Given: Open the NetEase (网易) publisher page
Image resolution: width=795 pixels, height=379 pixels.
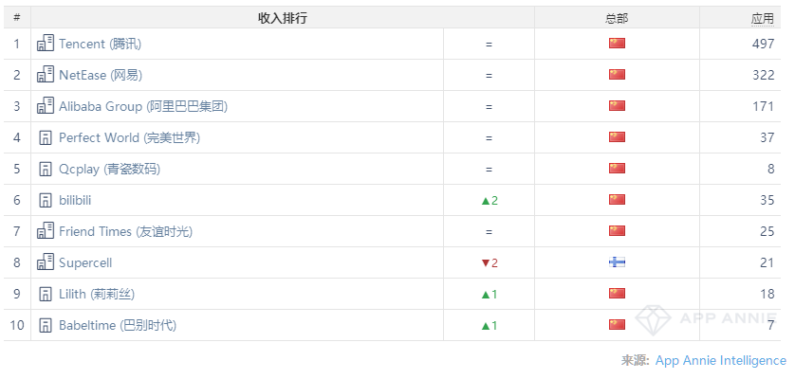Looking at the screenshot, I should (100, 75).
